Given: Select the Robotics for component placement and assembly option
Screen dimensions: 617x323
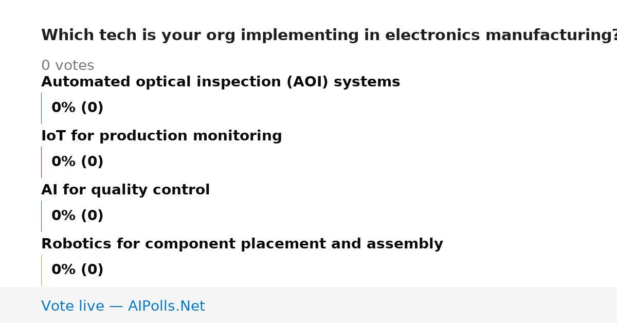Looking at the screenshot, I should coord(242,244).
